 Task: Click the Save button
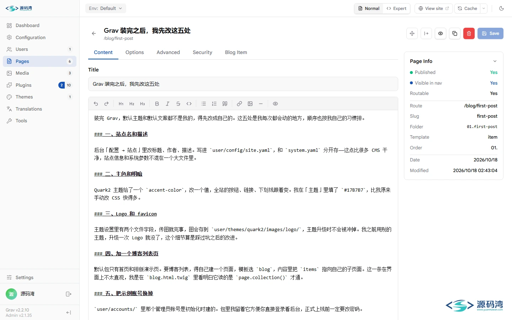pyautogui.click(x=490, y=33)
